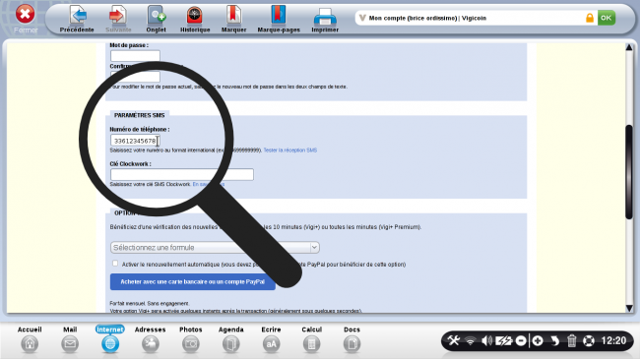Go to Accueil home icon

point(30,339)
